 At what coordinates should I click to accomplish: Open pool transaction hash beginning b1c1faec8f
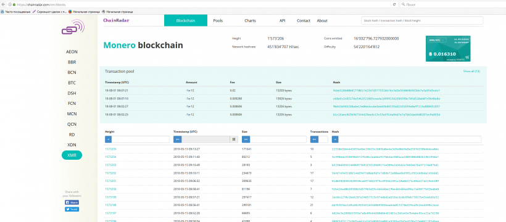386,115
